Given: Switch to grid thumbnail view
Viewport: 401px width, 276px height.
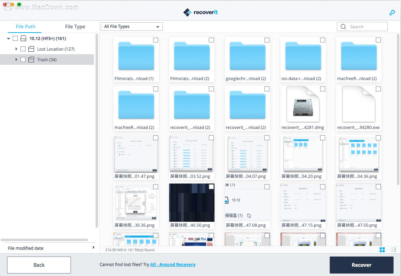Looking at the screenshot, I should click(x=382, y=250).
